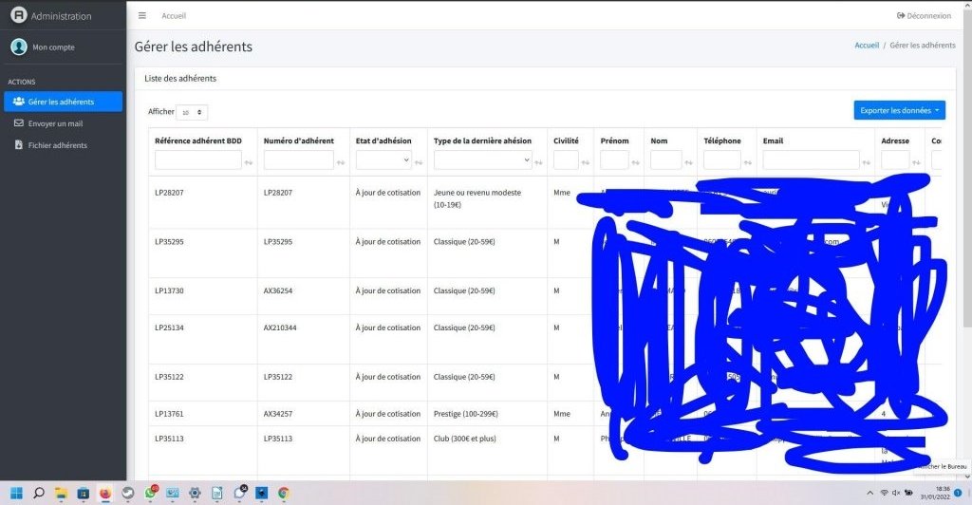Click the Windows Start button
This screenshot has height=505, width=972.
pyautogui.click(x=14, y=493)
